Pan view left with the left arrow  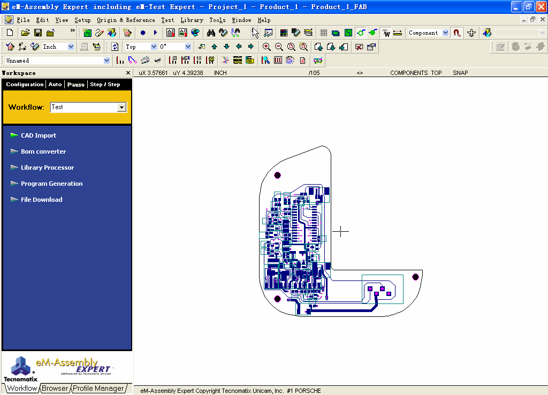pyautogui.click(x=239, y=47)
